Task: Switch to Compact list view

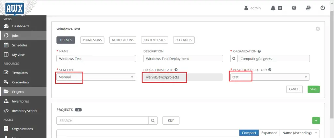Action: tap(249, 133)
